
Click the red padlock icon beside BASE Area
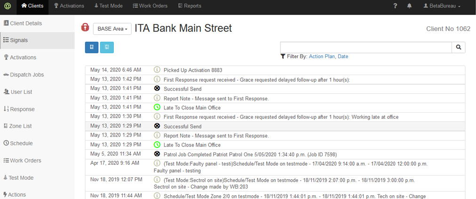pyautogui.click(x=85, y=28)
